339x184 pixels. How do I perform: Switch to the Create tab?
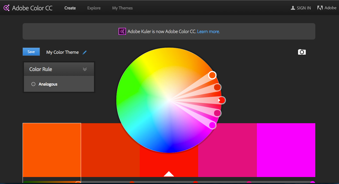coord(70,8)
